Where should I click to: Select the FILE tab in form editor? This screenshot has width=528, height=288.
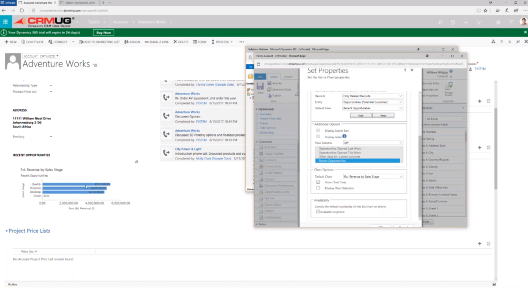coord(260,77)
